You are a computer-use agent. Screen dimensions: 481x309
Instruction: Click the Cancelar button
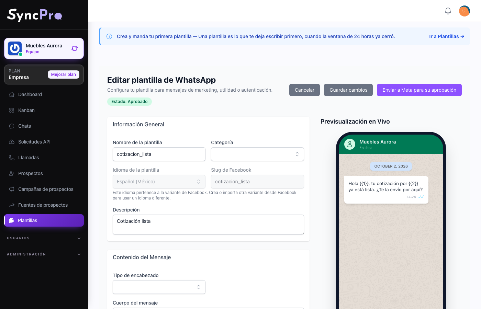304,90
